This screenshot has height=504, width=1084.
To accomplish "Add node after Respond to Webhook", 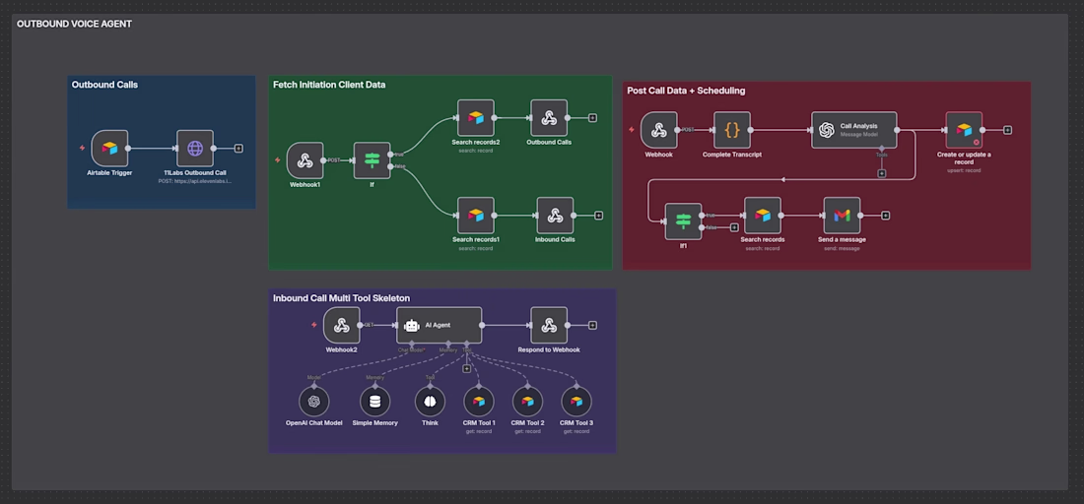I will [x=592, y=325].
